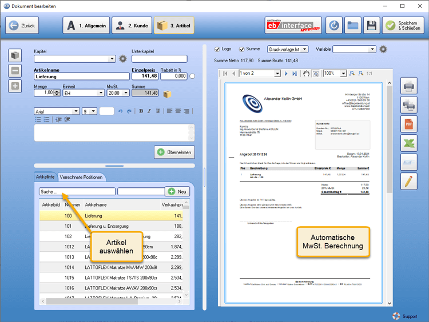Click the Zurück button
Image resolution: width=429 pixels, height=322 pixels.
coord(22,25)
